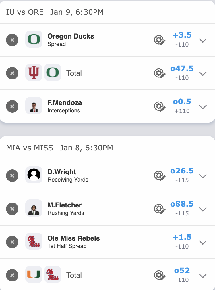This screenshot has height=290, width=215.
Task: Expand the Oregon Ducks spread options chevron
Action: (x=203, y=41)
